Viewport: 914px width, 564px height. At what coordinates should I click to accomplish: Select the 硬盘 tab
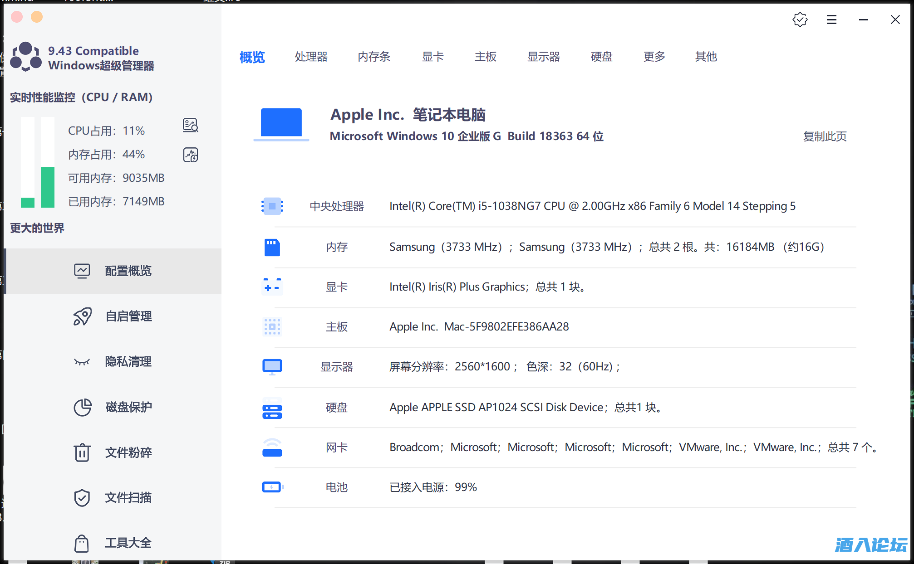[x=601, y=57]
